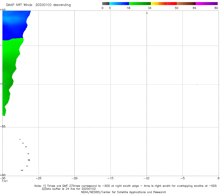Click colorbar label 5
The height and width of the screenshot is (194, 221).
(110, 8)
